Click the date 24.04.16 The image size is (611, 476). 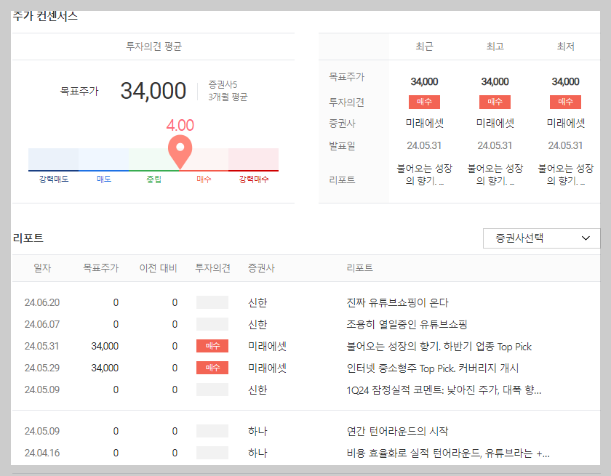pyautogui.click(x=42, y=453)
